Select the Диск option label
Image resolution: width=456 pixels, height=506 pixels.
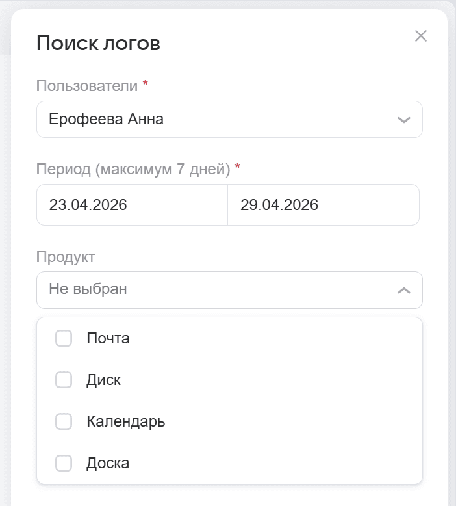pyautogui.click(x=103, y=380)
